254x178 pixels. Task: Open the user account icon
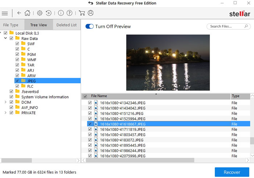click(90, 13)
